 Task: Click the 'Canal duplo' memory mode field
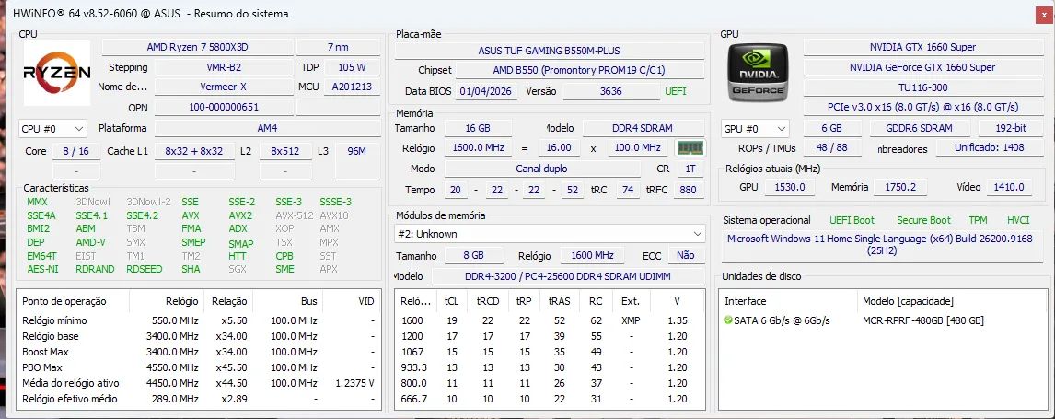tap(541, 169)
